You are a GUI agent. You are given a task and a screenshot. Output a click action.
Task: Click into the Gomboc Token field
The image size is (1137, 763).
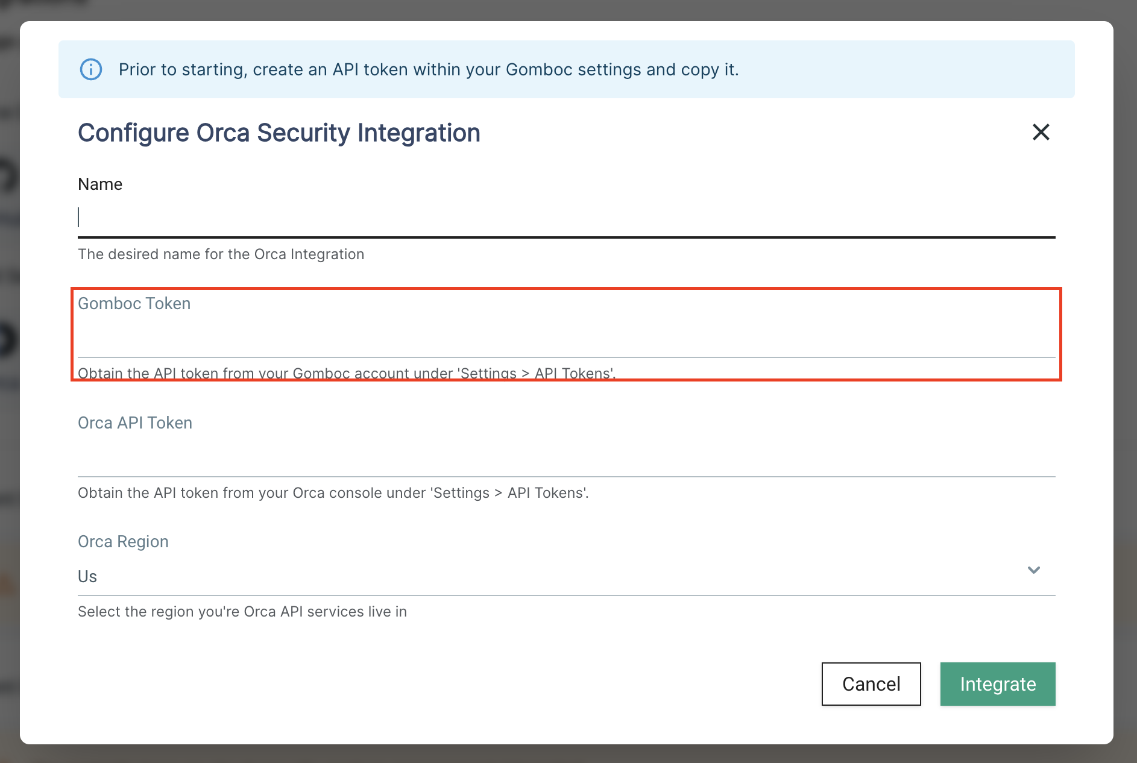pyautogui.click(x=567, y=337)
